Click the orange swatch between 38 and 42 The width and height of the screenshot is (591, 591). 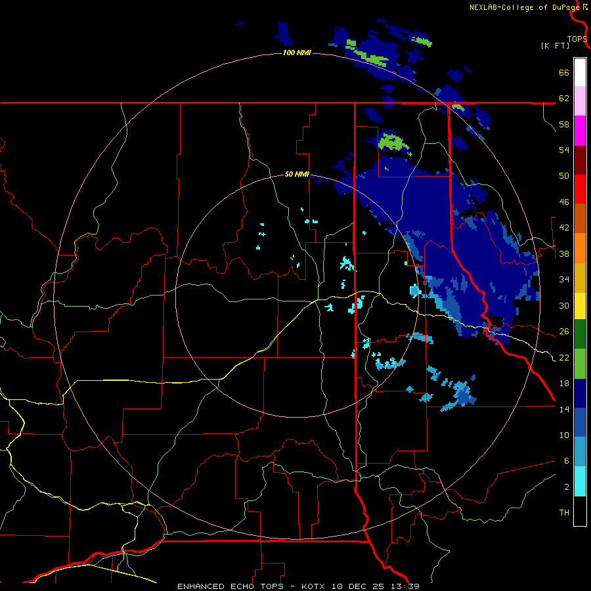[x=580, y=248]
